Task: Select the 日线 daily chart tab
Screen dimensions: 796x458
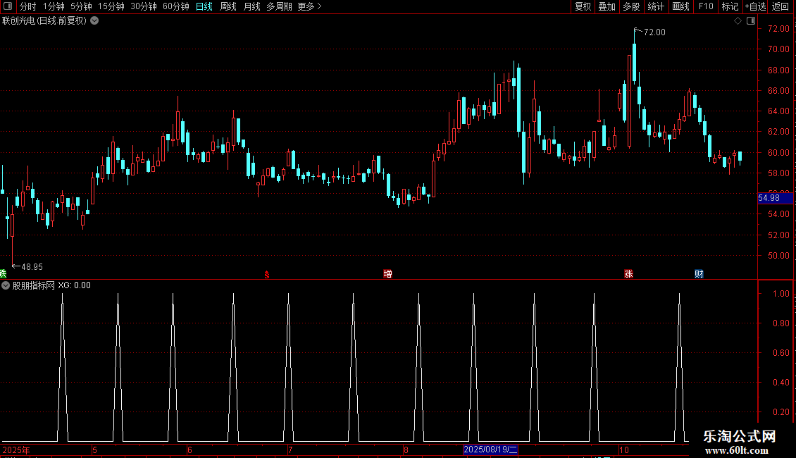Action: click(204, 6)
